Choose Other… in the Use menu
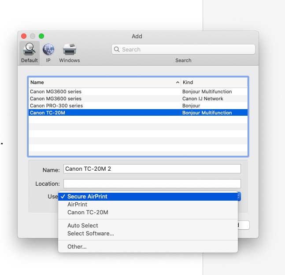Viewport: 285px width, 275px height. 148,247
